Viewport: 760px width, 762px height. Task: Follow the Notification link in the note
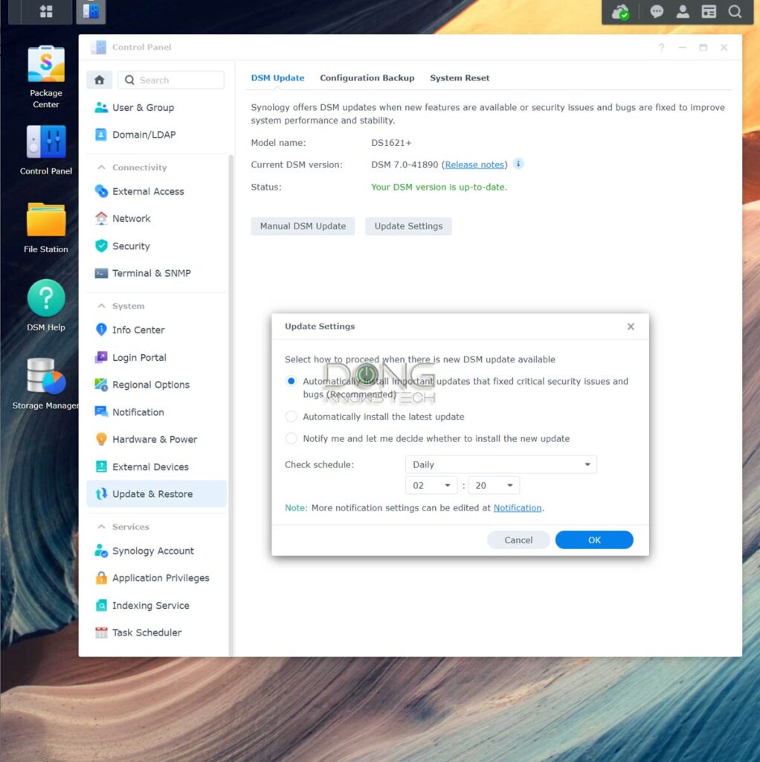[517, 508]
